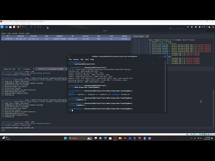Click HighBorn.sln in terminal listing
Image resolution: width=215 pixels, height=161 pixels.
pos(105,94)
